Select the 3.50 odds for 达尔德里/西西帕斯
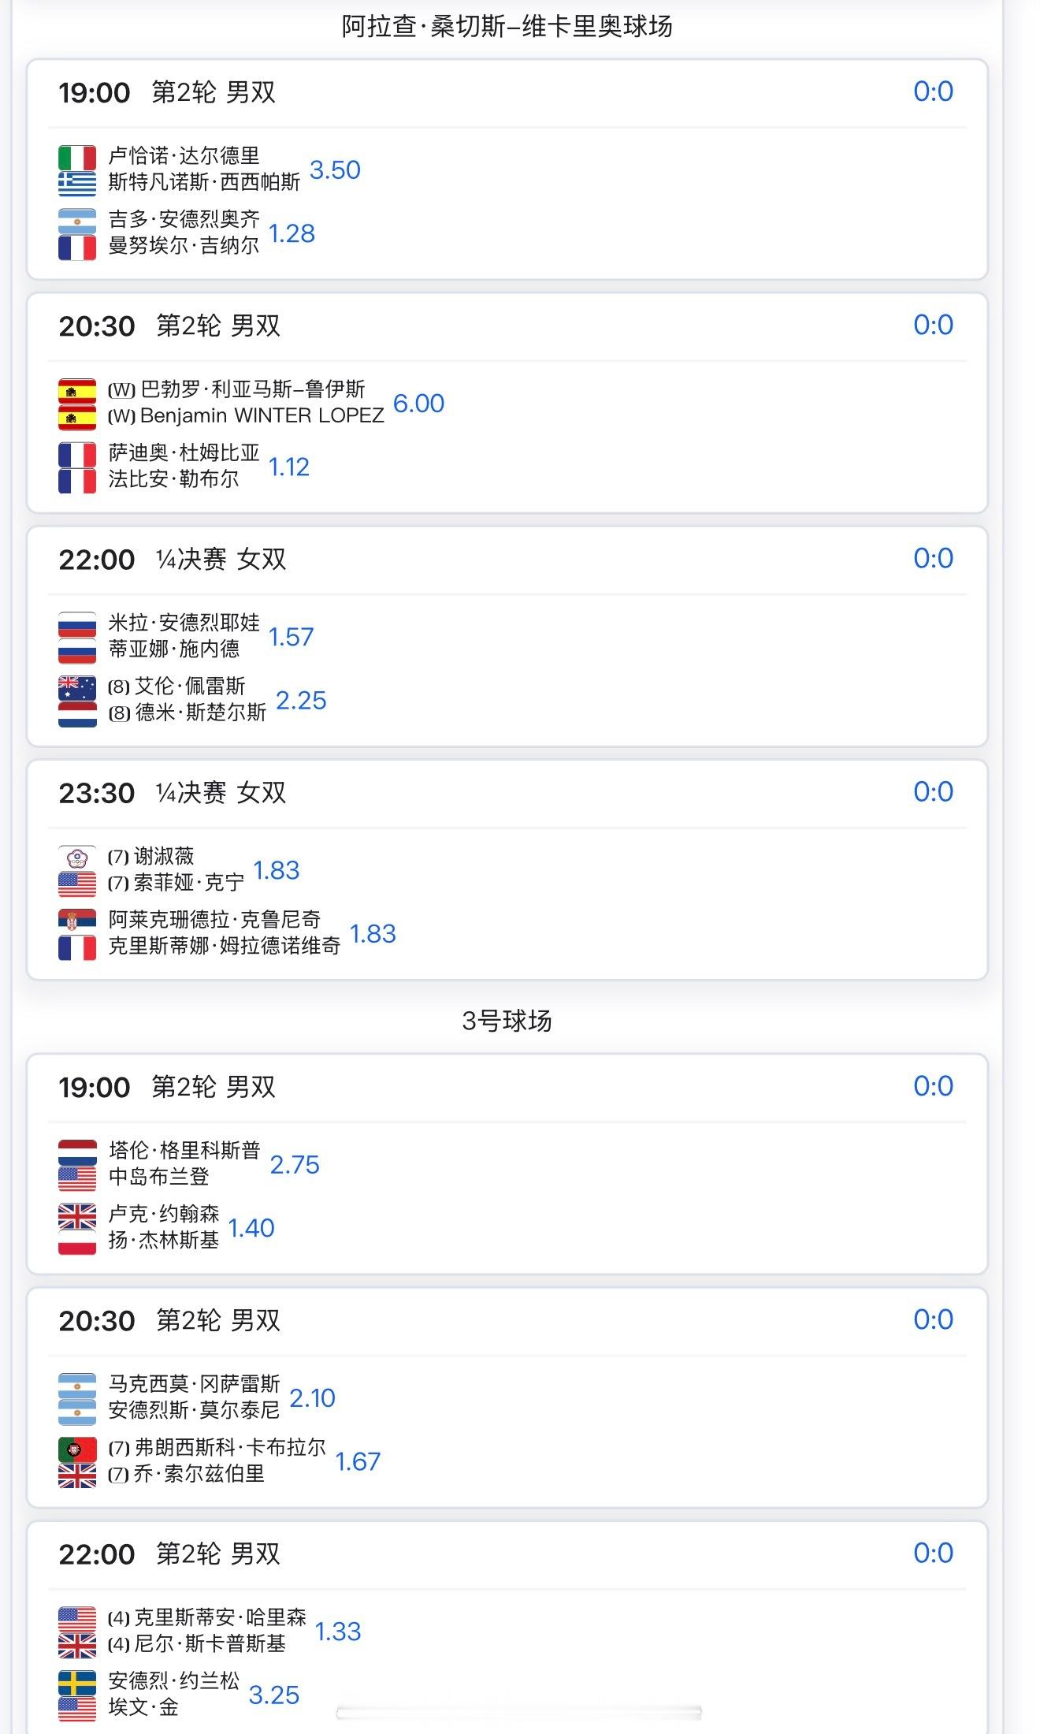This screenshot has height=1734, width=1040. point(335,170)
